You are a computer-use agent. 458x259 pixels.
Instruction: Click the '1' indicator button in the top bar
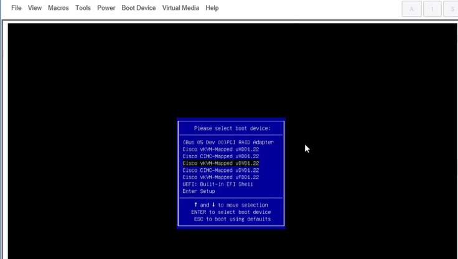(x=432, y=9)
